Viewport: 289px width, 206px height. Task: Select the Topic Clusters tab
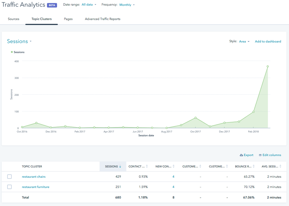pyautogui.click(x=42, y=19)
